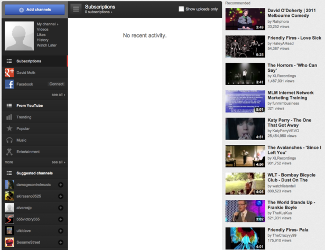Viewport: 325px width, 250px height.
Task: Click more under From YouTube
Action: pos(9,162)
